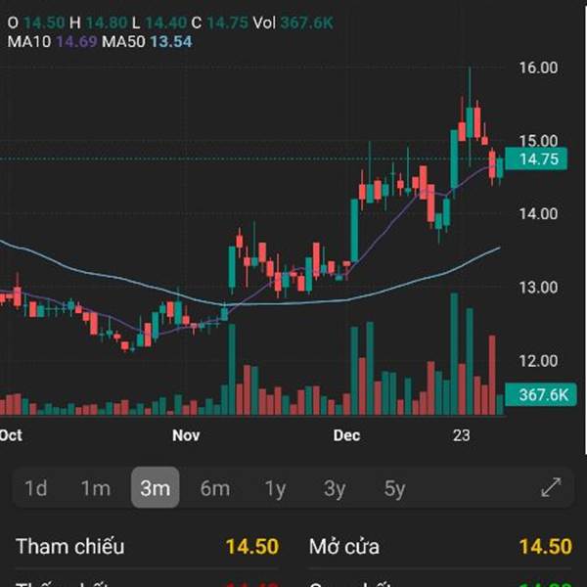Click the low price L 14.40
This screenshot has height=587, width=587.
tap(165, 23)
